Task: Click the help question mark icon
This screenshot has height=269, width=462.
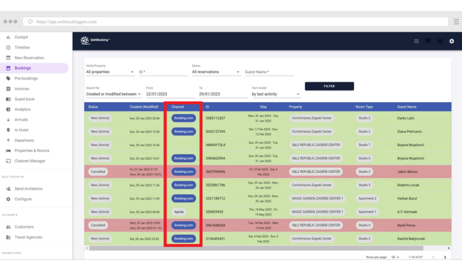Action: click(x=440, y=41)
